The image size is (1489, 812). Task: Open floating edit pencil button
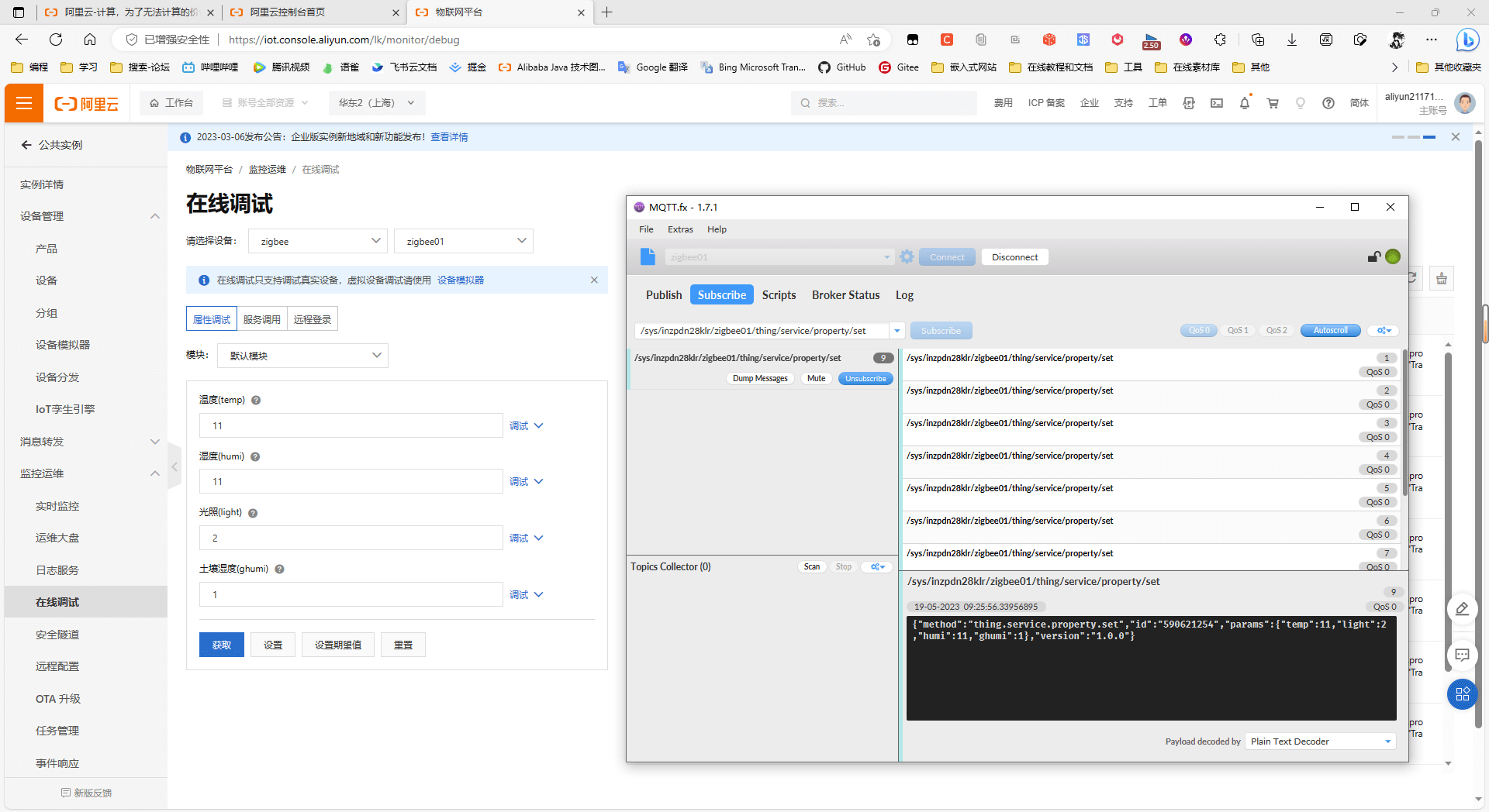pos(1462,609)
